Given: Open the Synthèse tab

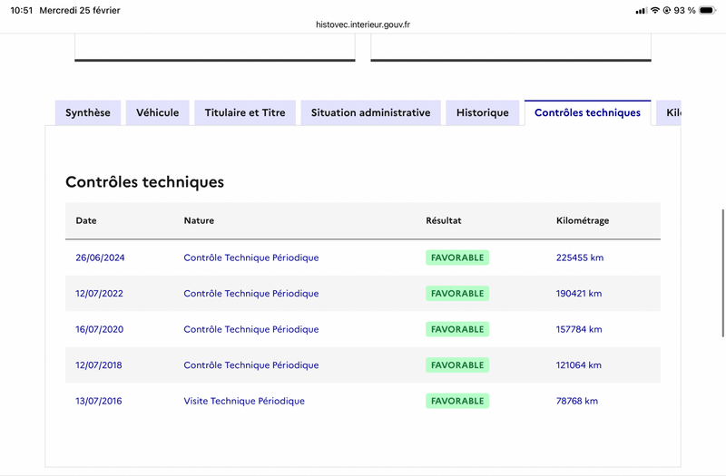Looking at the screenshot, I should click(88, 113).
